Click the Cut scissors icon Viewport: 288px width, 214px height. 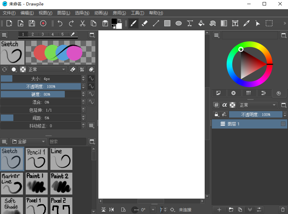tap(83, 24)
